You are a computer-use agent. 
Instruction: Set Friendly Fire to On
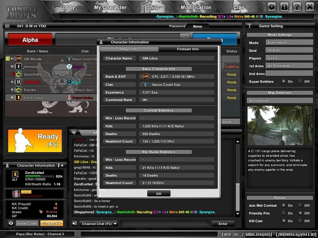[284, 213]
